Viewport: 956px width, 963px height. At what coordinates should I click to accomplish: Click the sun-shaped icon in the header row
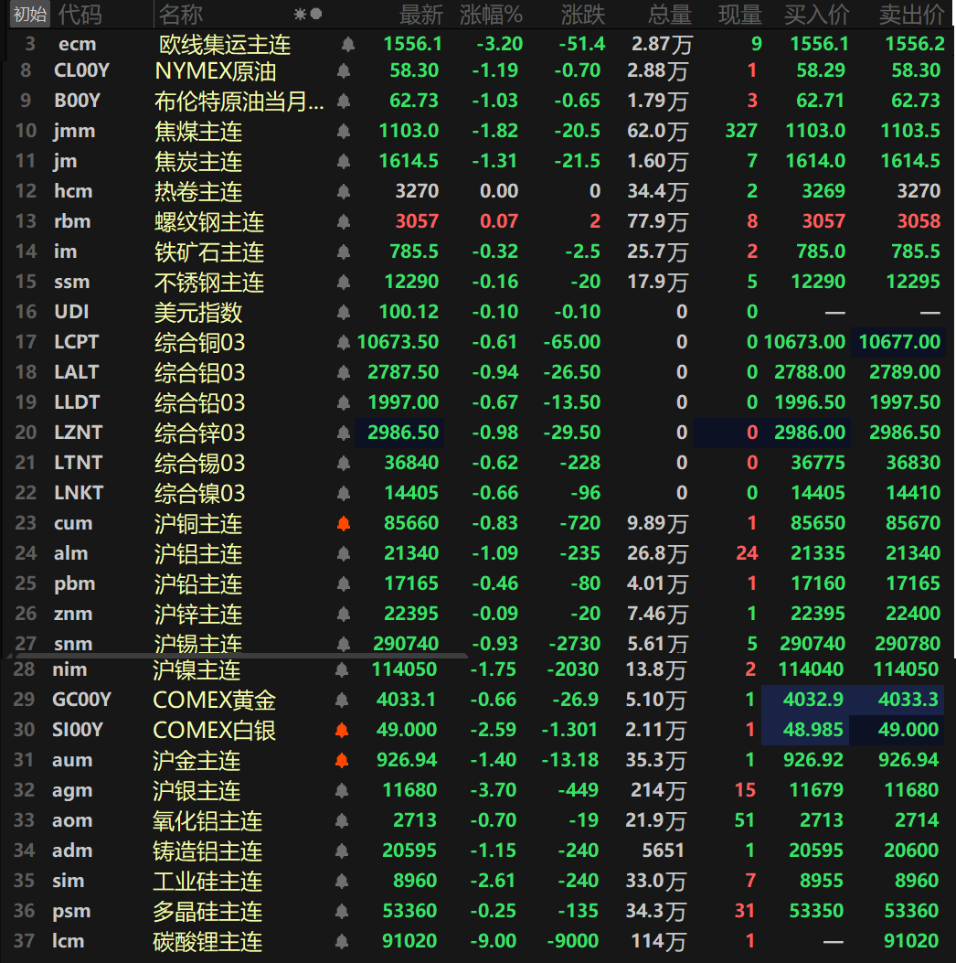tap(300, 14)
